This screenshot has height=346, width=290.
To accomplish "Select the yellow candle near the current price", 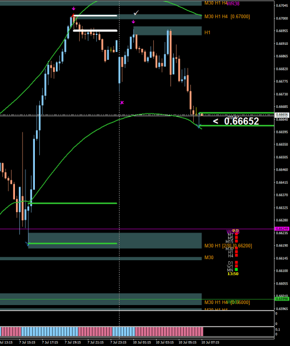I will click(x=196, y=112).
